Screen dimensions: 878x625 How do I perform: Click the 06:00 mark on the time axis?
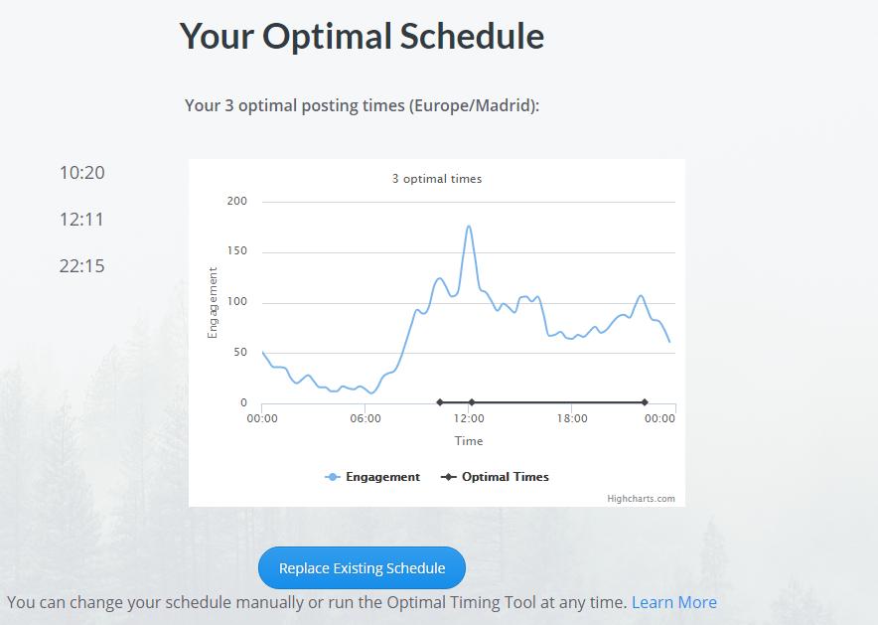367,418
